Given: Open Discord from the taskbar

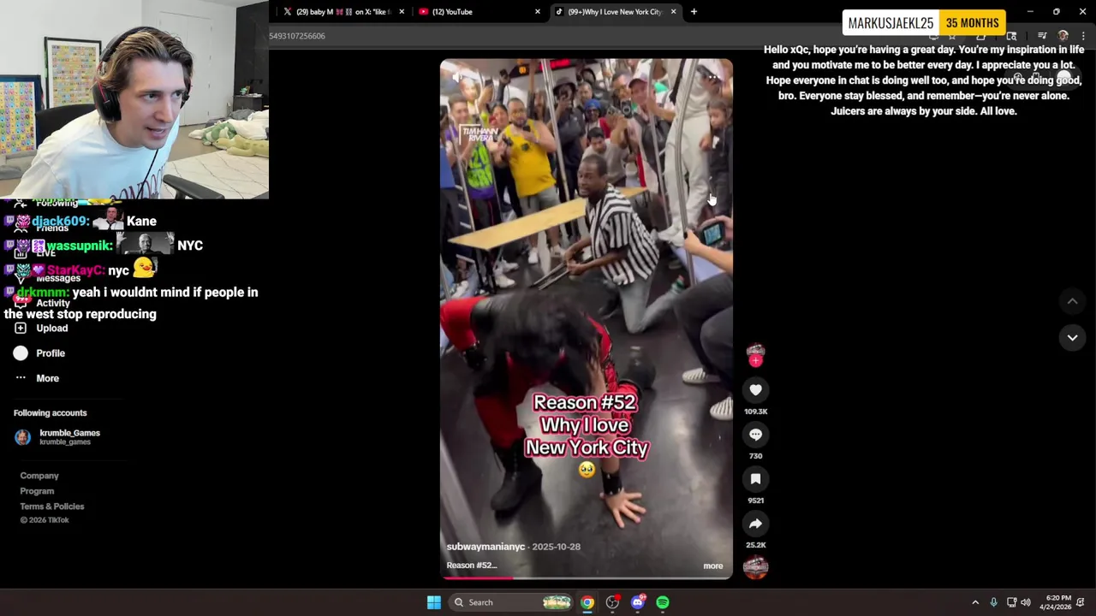Looking at the screenshot, I should (638, 602).
